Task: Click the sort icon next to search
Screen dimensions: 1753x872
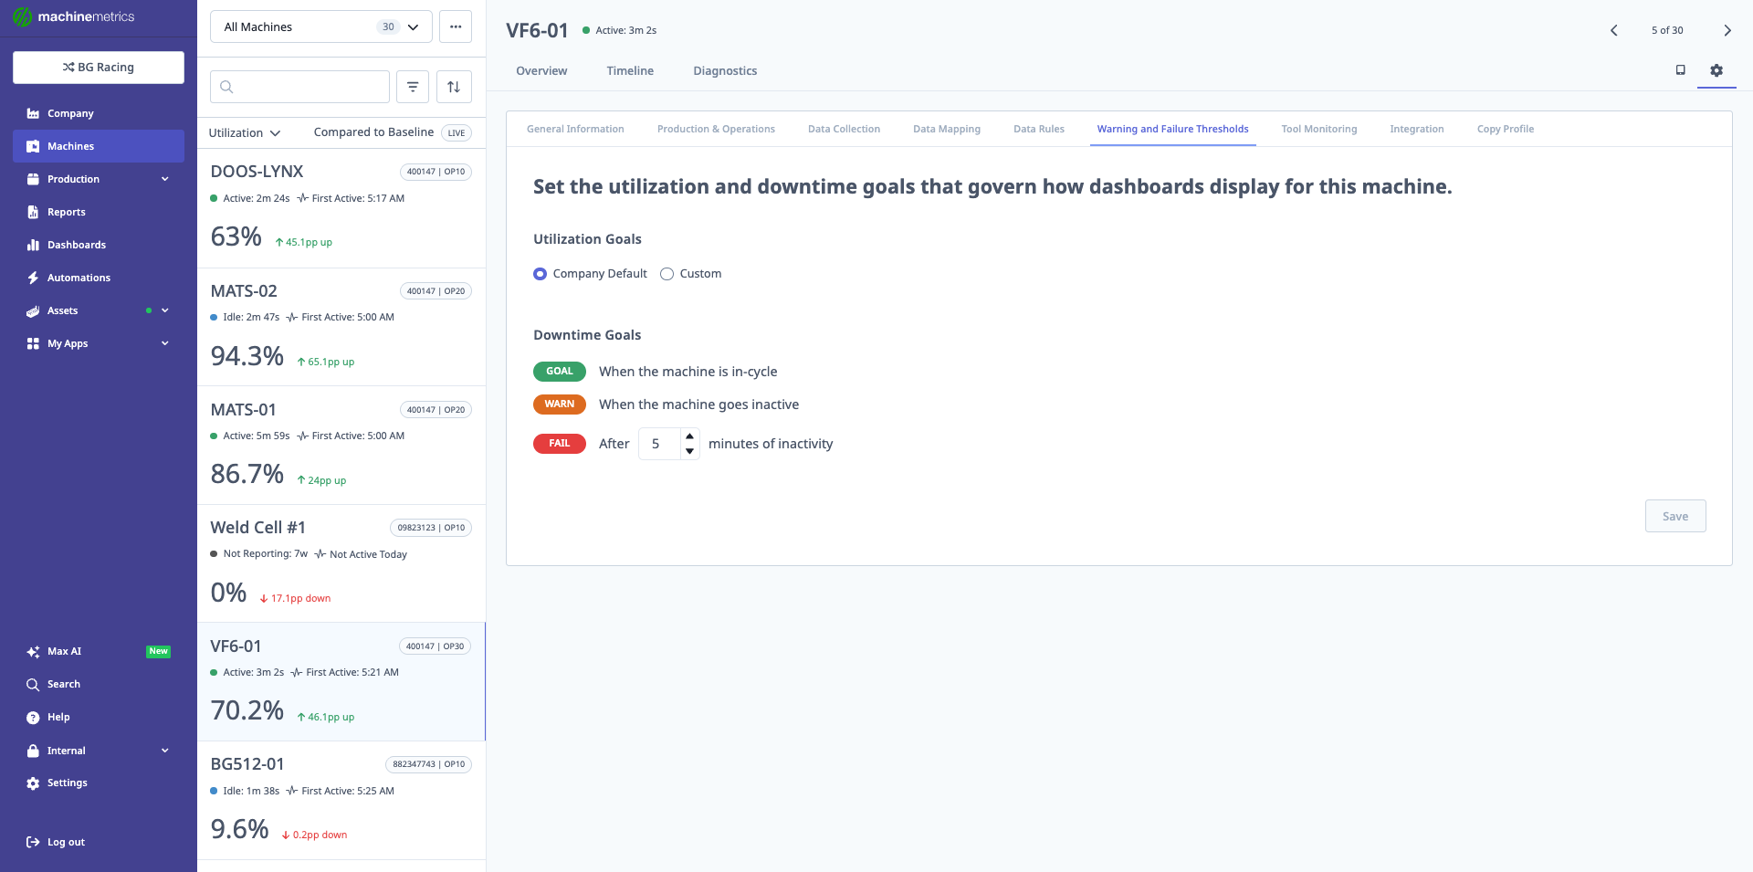Action: pos(454,87)
